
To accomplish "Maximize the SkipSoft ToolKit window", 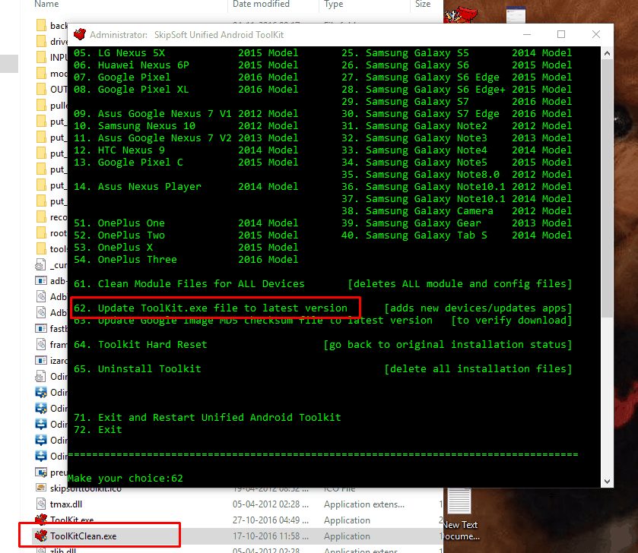I will click(561, 34).
